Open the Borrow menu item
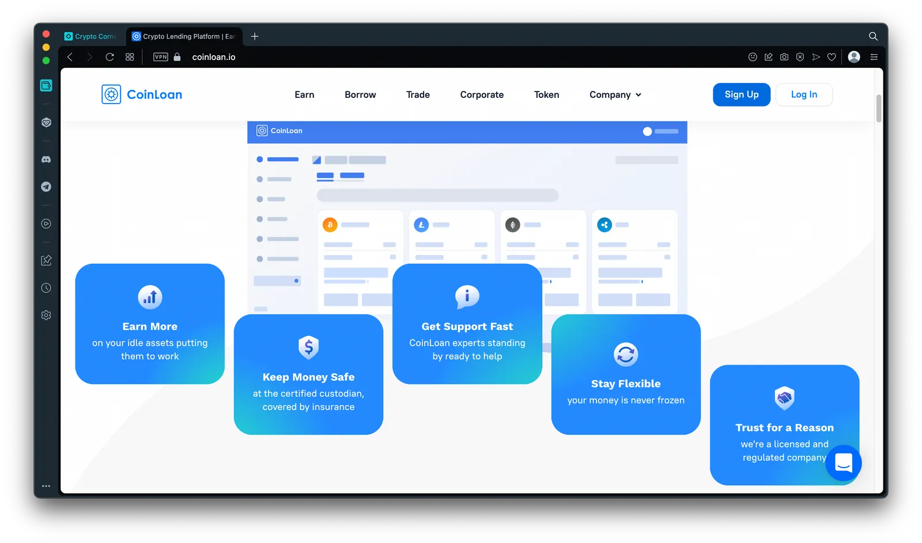Image resolution: width=922 pixels, height=543 pixels. pyautogui.click(x=360, y=95)
